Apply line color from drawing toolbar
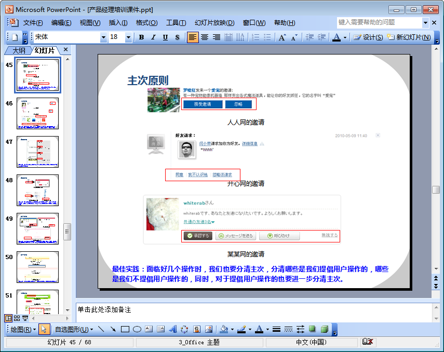Viewport: 444px width, 352px height. [241, 329]
